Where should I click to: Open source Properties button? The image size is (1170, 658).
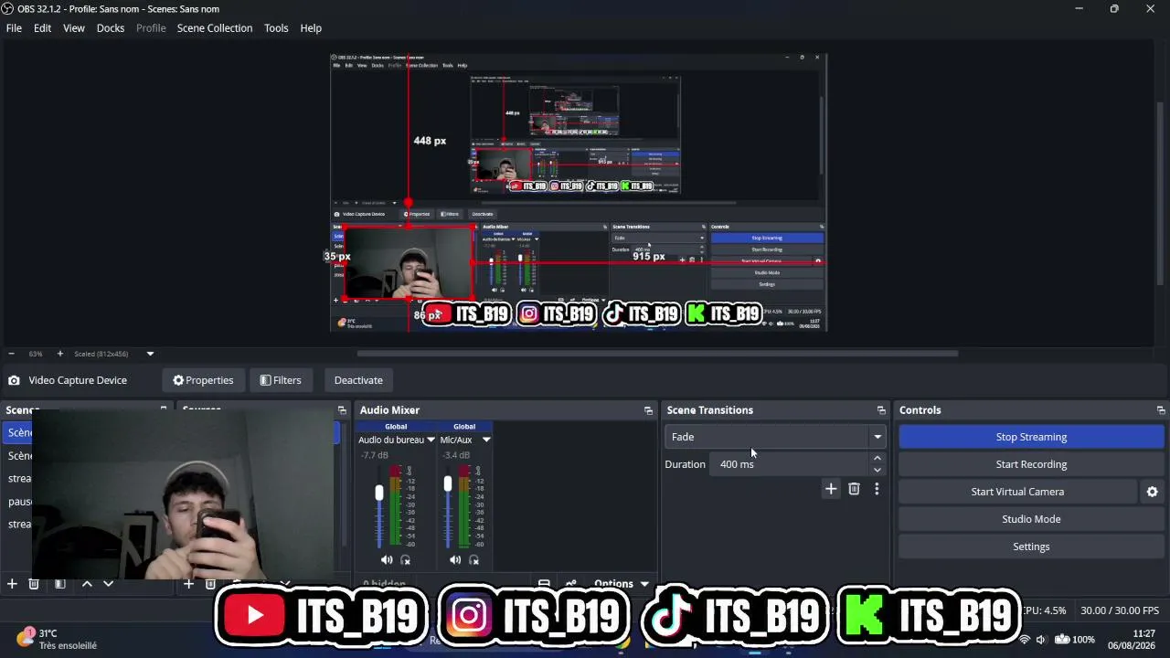click(203, 380)
